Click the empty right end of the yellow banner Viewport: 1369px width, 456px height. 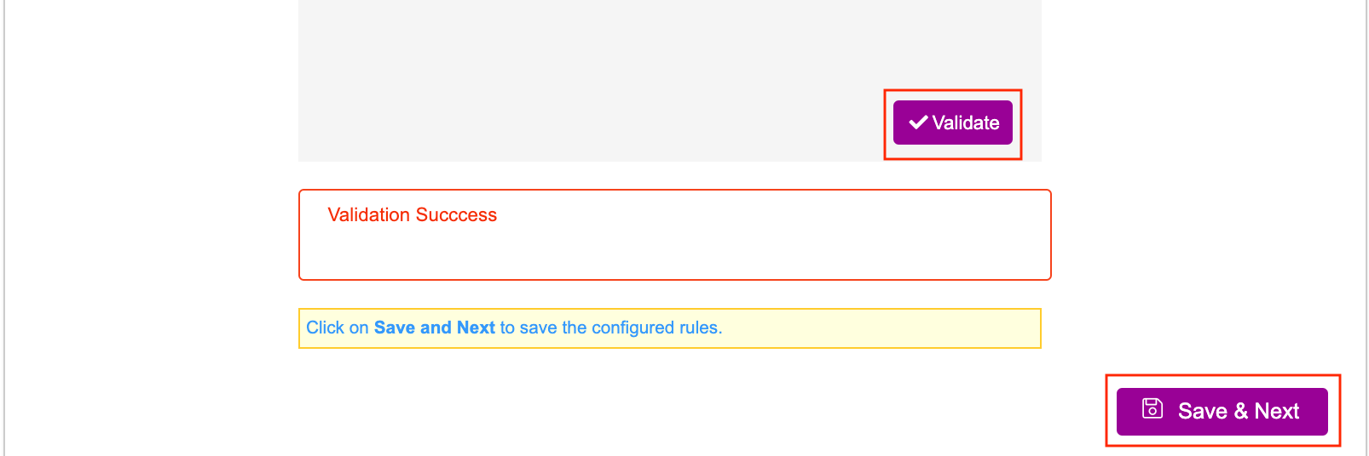coord(938,328)
